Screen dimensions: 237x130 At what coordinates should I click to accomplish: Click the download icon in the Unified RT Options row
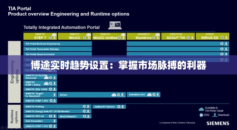tap(123, 107)
